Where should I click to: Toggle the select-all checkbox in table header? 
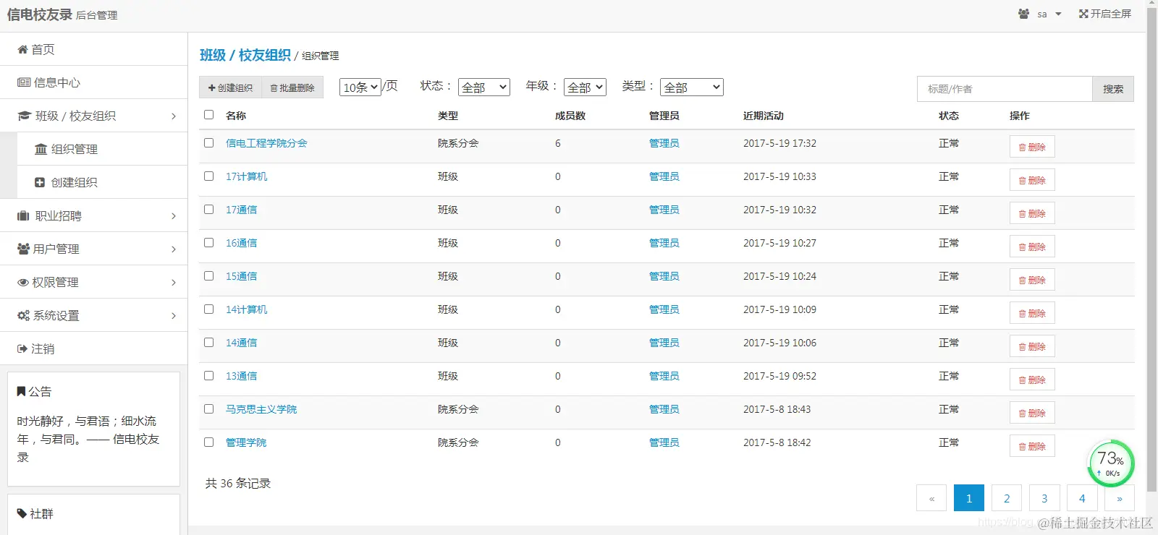coord(209,114)
